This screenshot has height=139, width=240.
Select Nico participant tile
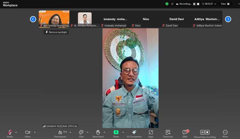146,19
